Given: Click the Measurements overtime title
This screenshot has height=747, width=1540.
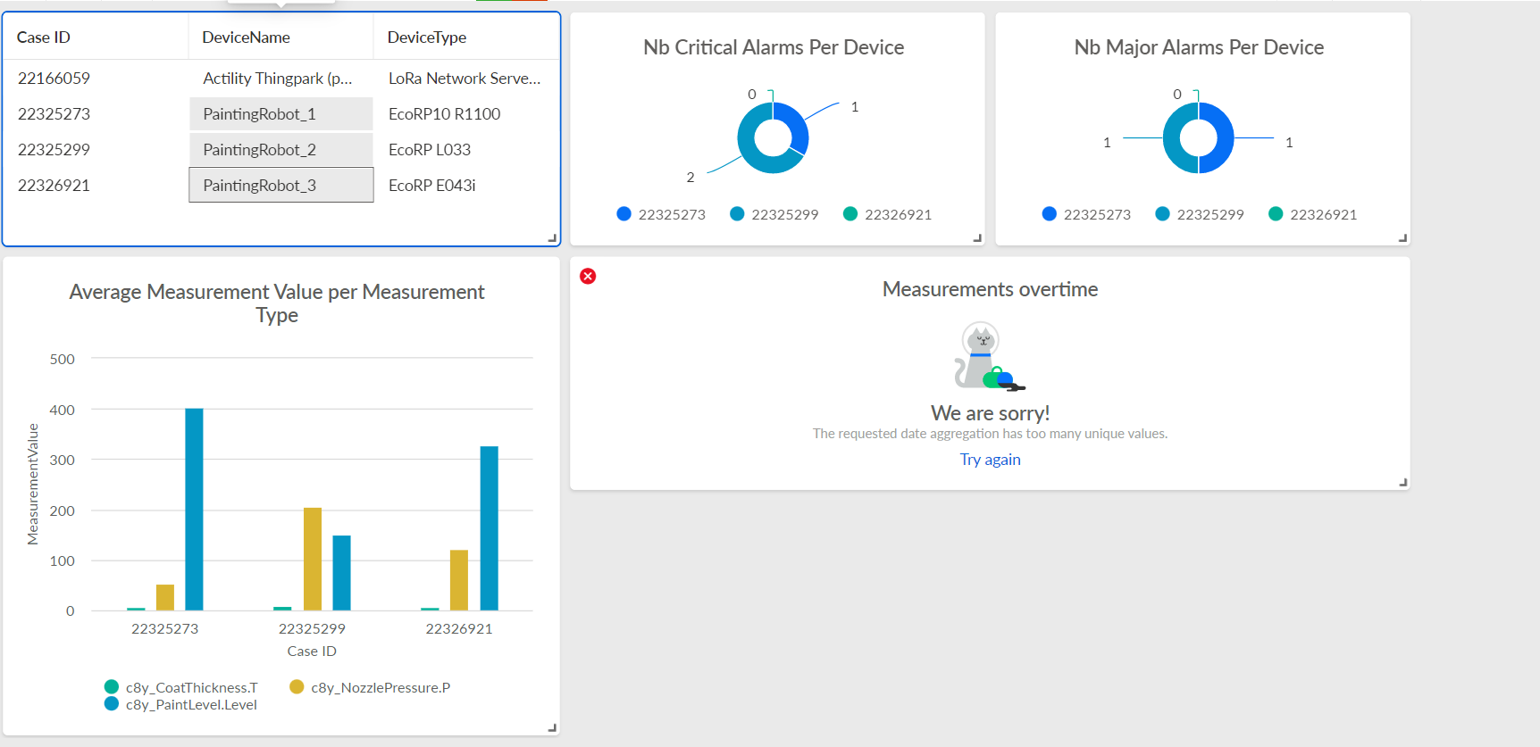Looking at the screenshot, I should pos(990,289).
